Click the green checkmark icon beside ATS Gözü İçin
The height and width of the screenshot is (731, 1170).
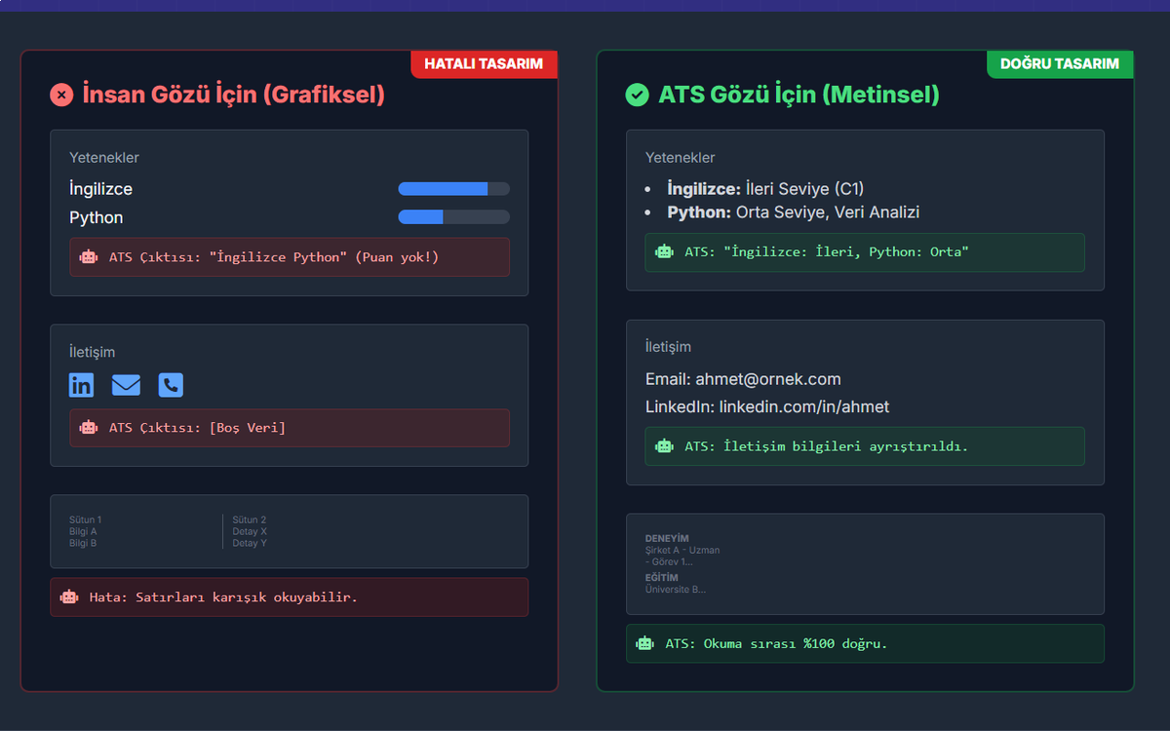(x=637, y=95)
